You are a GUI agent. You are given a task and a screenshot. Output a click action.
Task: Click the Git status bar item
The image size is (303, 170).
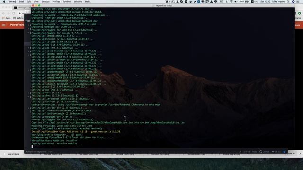(276, 152)
